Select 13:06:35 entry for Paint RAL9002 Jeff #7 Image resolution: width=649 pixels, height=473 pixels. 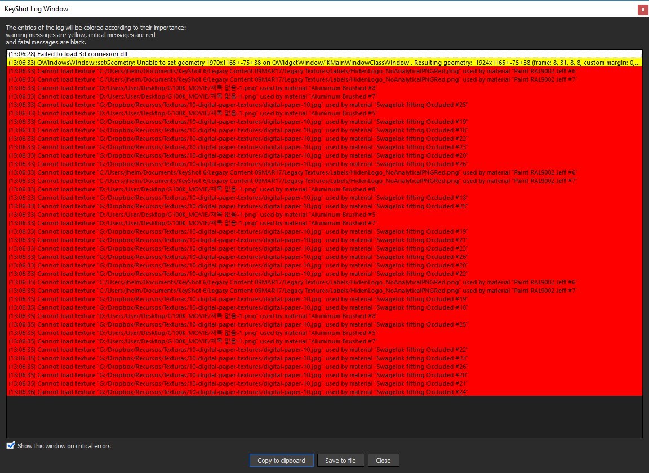click(x=324, y=291)
